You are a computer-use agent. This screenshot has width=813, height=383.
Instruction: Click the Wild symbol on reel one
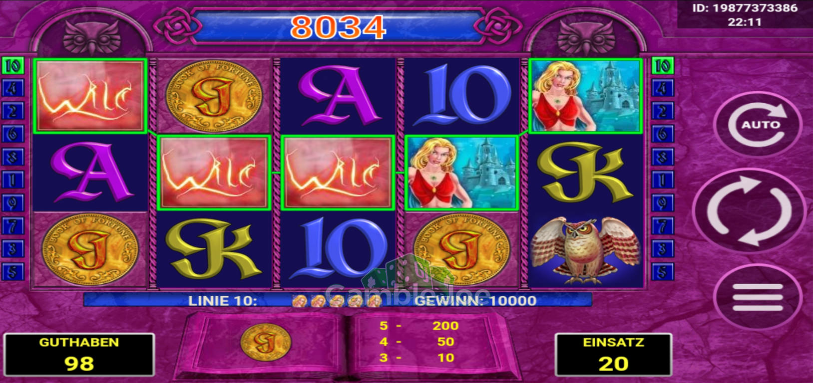point(90,96)
